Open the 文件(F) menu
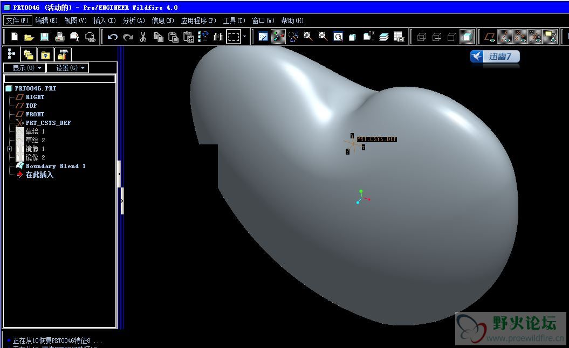This screenshot has height=348, width=569. [x=17, y=20]
